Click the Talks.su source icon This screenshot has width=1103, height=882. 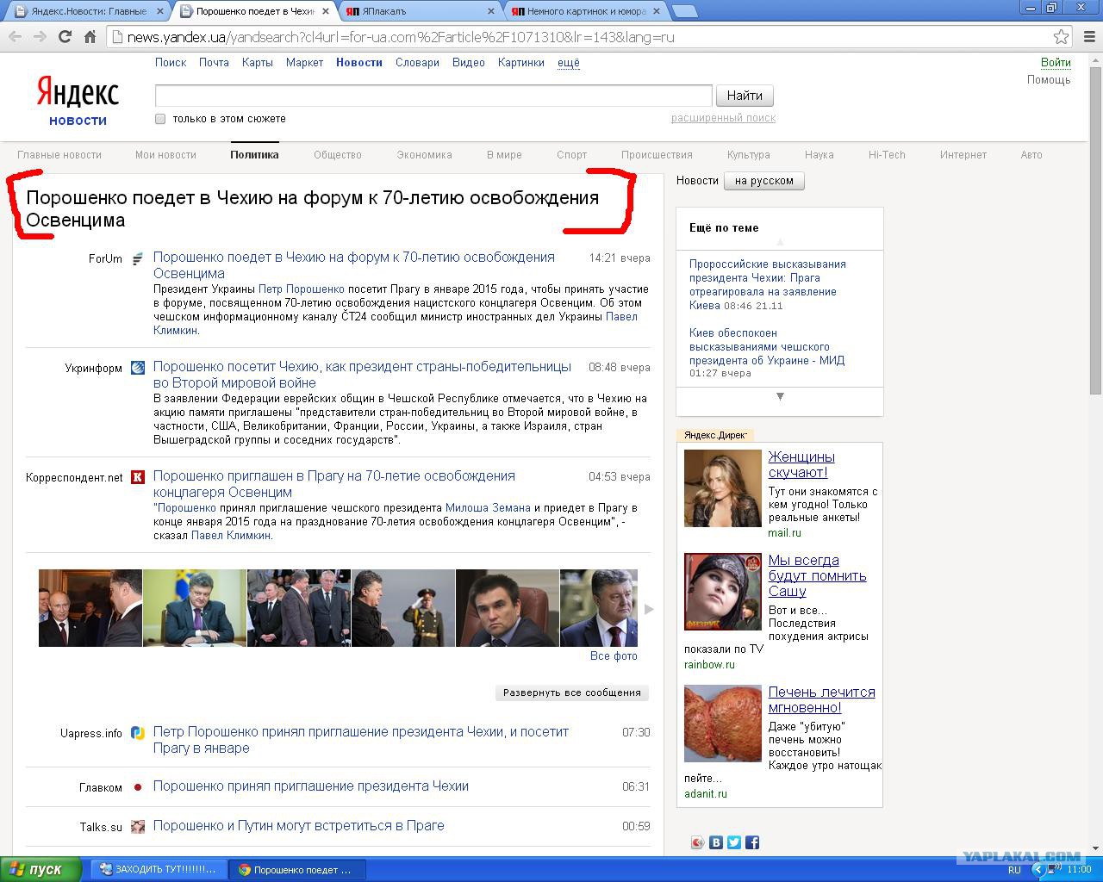tap(138, 827)
